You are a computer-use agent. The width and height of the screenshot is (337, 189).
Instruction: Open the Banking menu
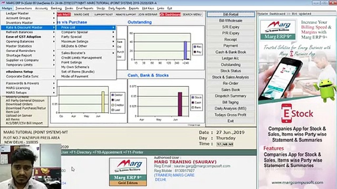pos(56,8)
